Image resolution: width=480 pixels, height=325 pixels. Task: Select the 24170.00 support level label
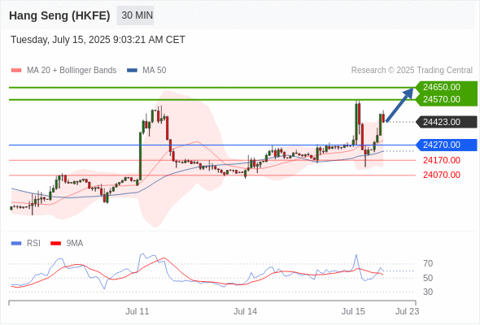click(x=442, y=160)
